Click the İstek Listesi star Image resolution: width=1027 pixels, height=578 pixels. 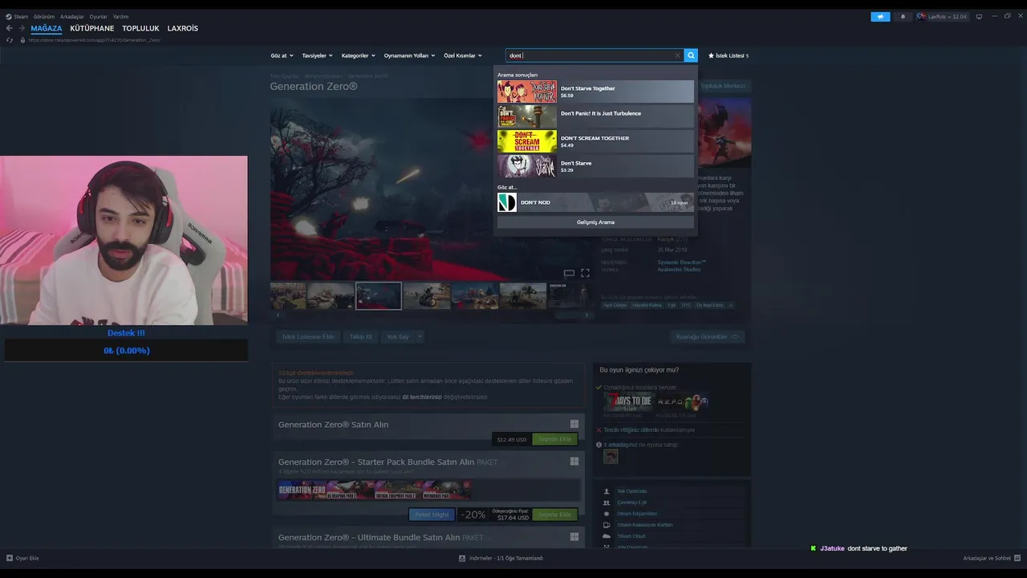(711, 55)
